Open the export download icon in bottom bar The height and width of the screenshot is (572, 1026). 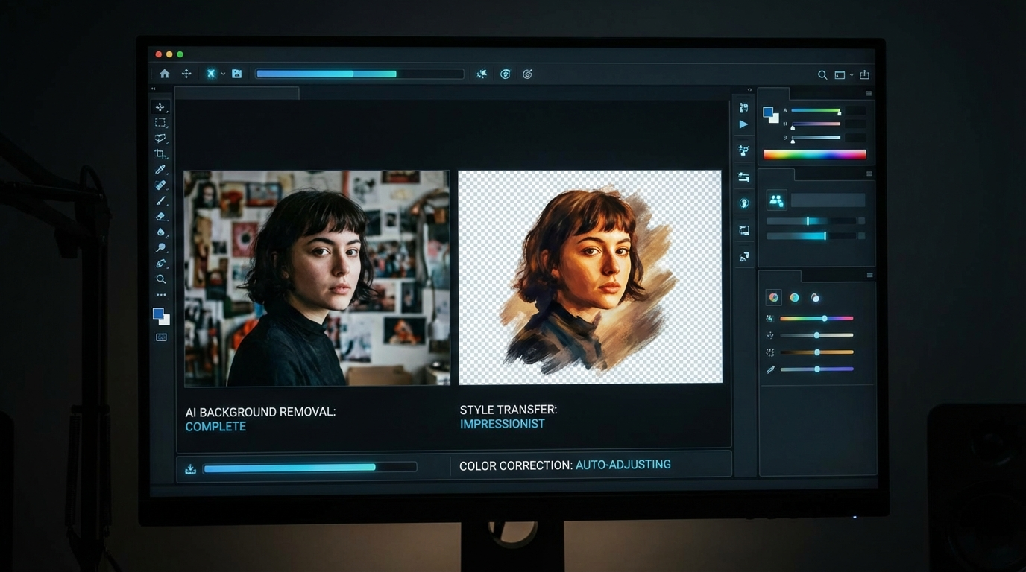click(x=190, y=466)
